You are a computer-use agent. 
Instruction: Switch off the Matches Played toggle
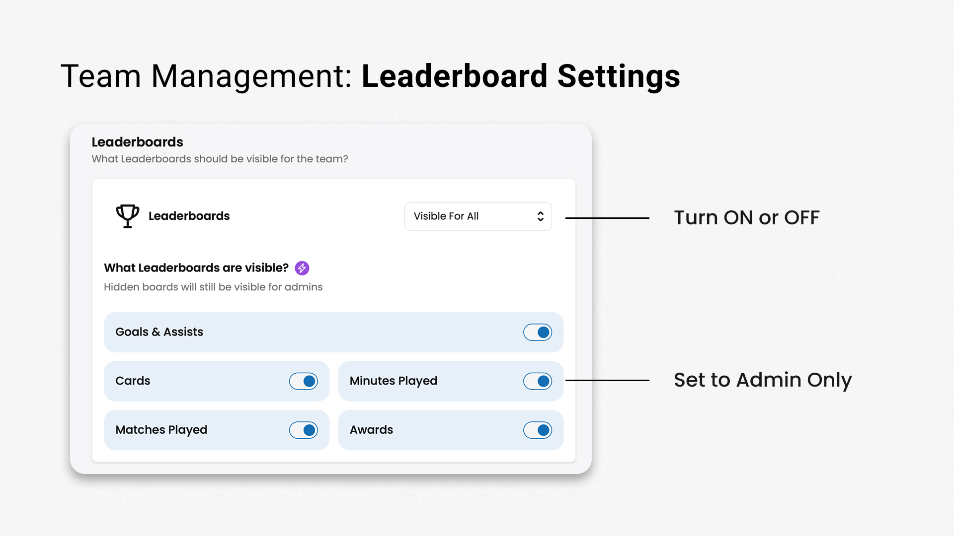[304, 430]
